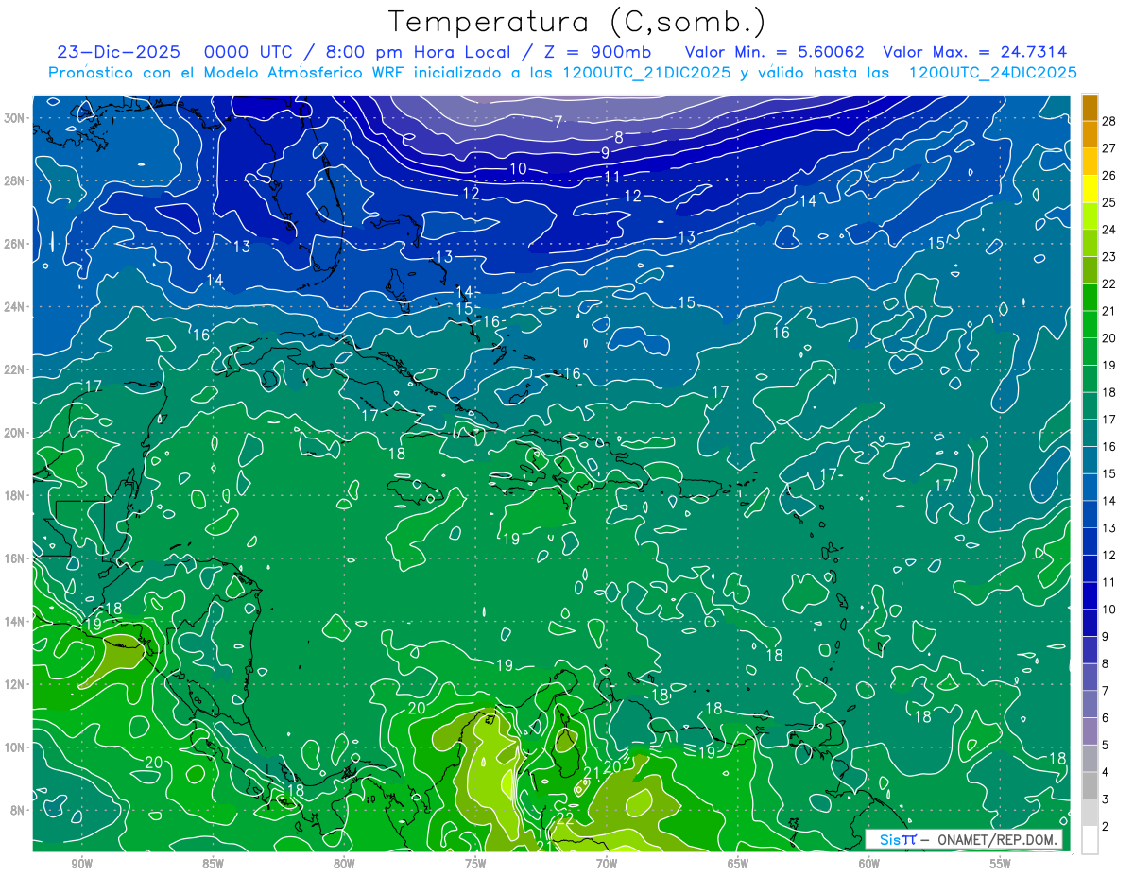The height and width of the screenshot is (876, 1134).
Task: Click the contour label 7 on the map
Action: pos(558,120)
